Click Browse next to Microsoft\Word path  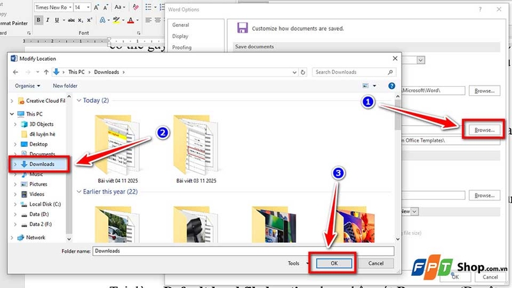click(x=484, y=91)
